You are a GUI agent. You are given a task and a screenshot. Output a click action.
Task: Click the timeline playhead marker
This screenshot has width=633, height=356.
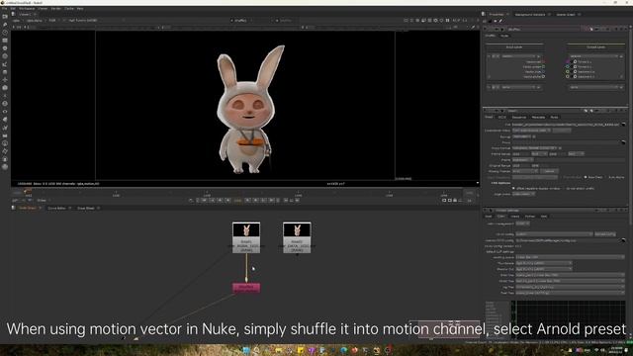(28, 191)
